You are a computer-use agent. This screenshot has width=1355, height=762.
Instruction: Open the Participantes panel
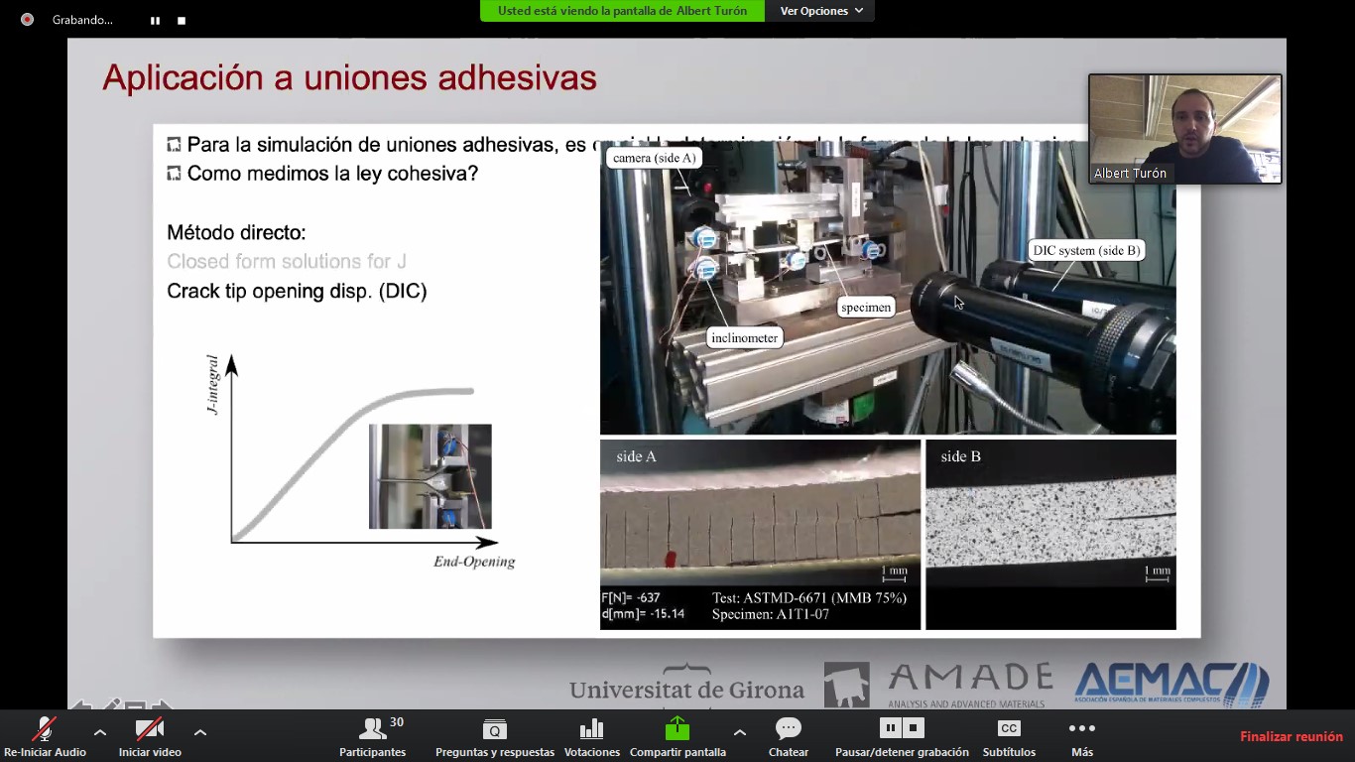(373, 736)
